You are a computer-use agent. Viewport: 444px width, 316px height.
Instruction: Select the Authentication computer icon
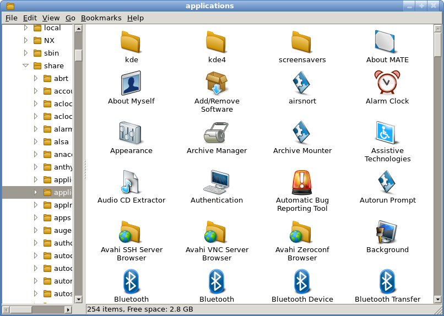click(x=216, y=182)
